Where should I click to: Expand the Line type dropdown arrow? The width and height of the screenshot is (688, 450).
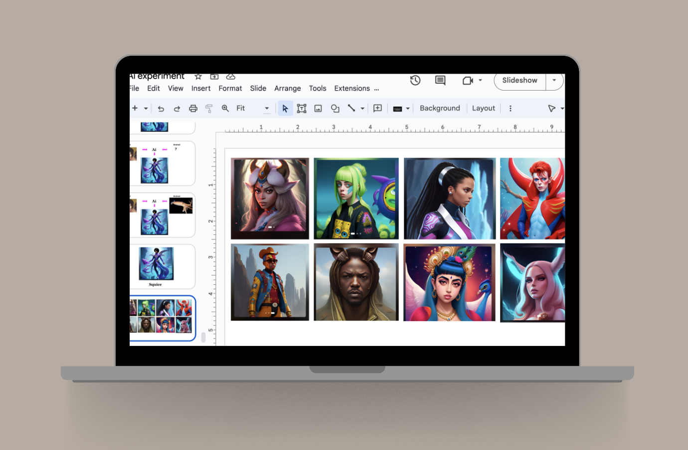click(x=362, y=109)
